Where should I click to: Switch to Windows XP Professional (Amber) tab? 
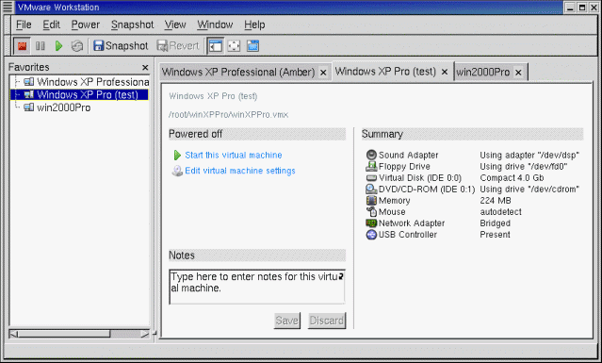pos(238,73)
